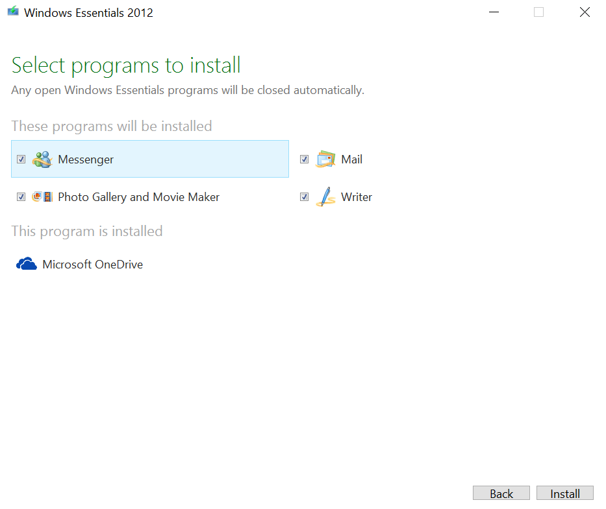
Task: Start installation with the Install button
Action: [x=565, y=493]
